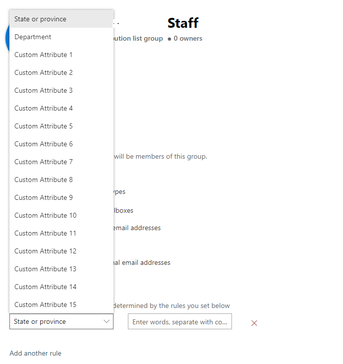The image size is (343, 364).
Task: Select Custom Attribute 15
Action: (x=61, y=305)
